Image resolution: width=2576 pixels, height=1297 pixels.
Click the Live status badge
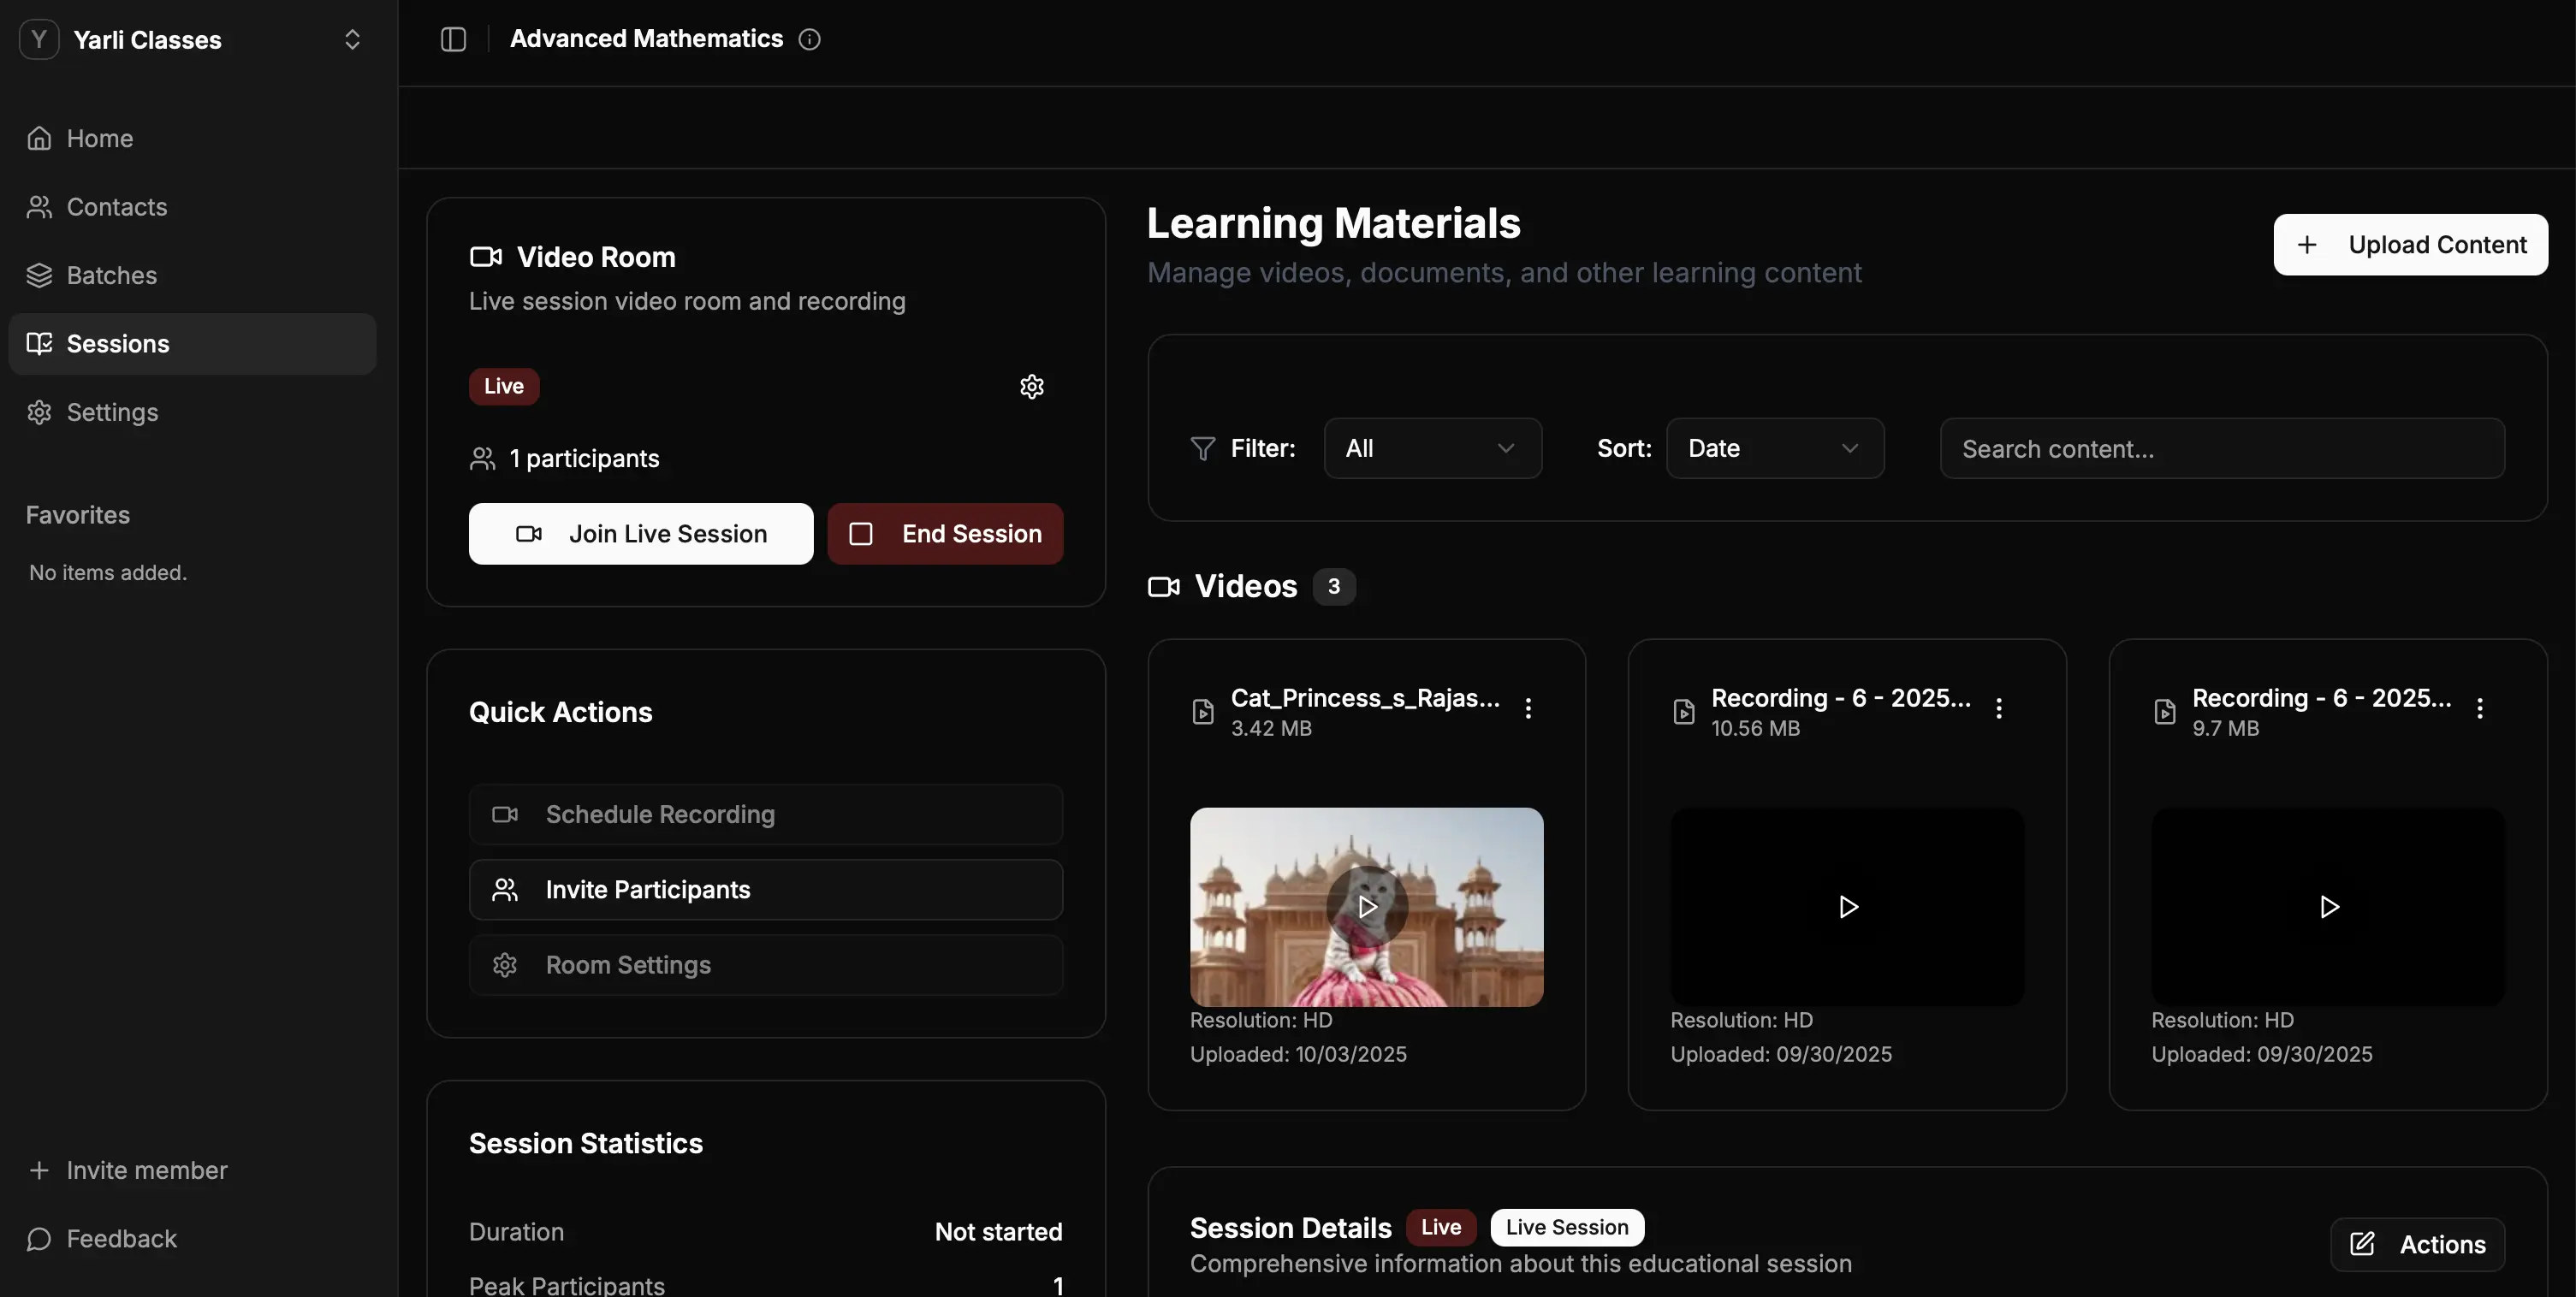[x=503, y=387]
